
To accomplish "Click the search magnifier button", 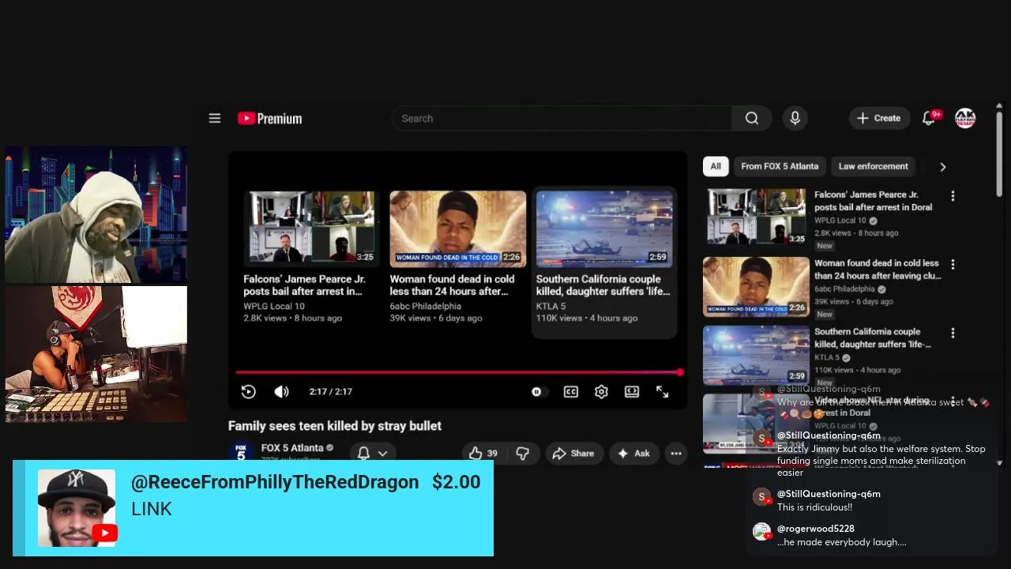I will coord(752,119).
